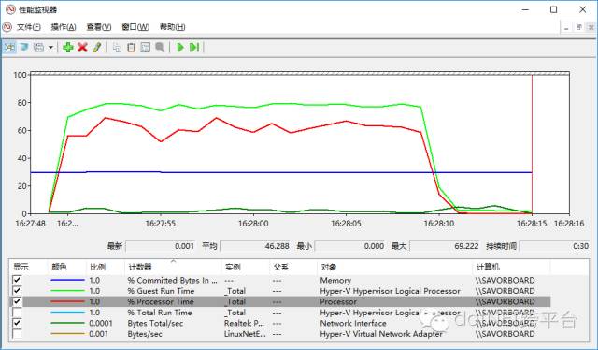Close the inner MDI child window
The image size is (598, 350).
pyautogui.click(x=591, y=27)
